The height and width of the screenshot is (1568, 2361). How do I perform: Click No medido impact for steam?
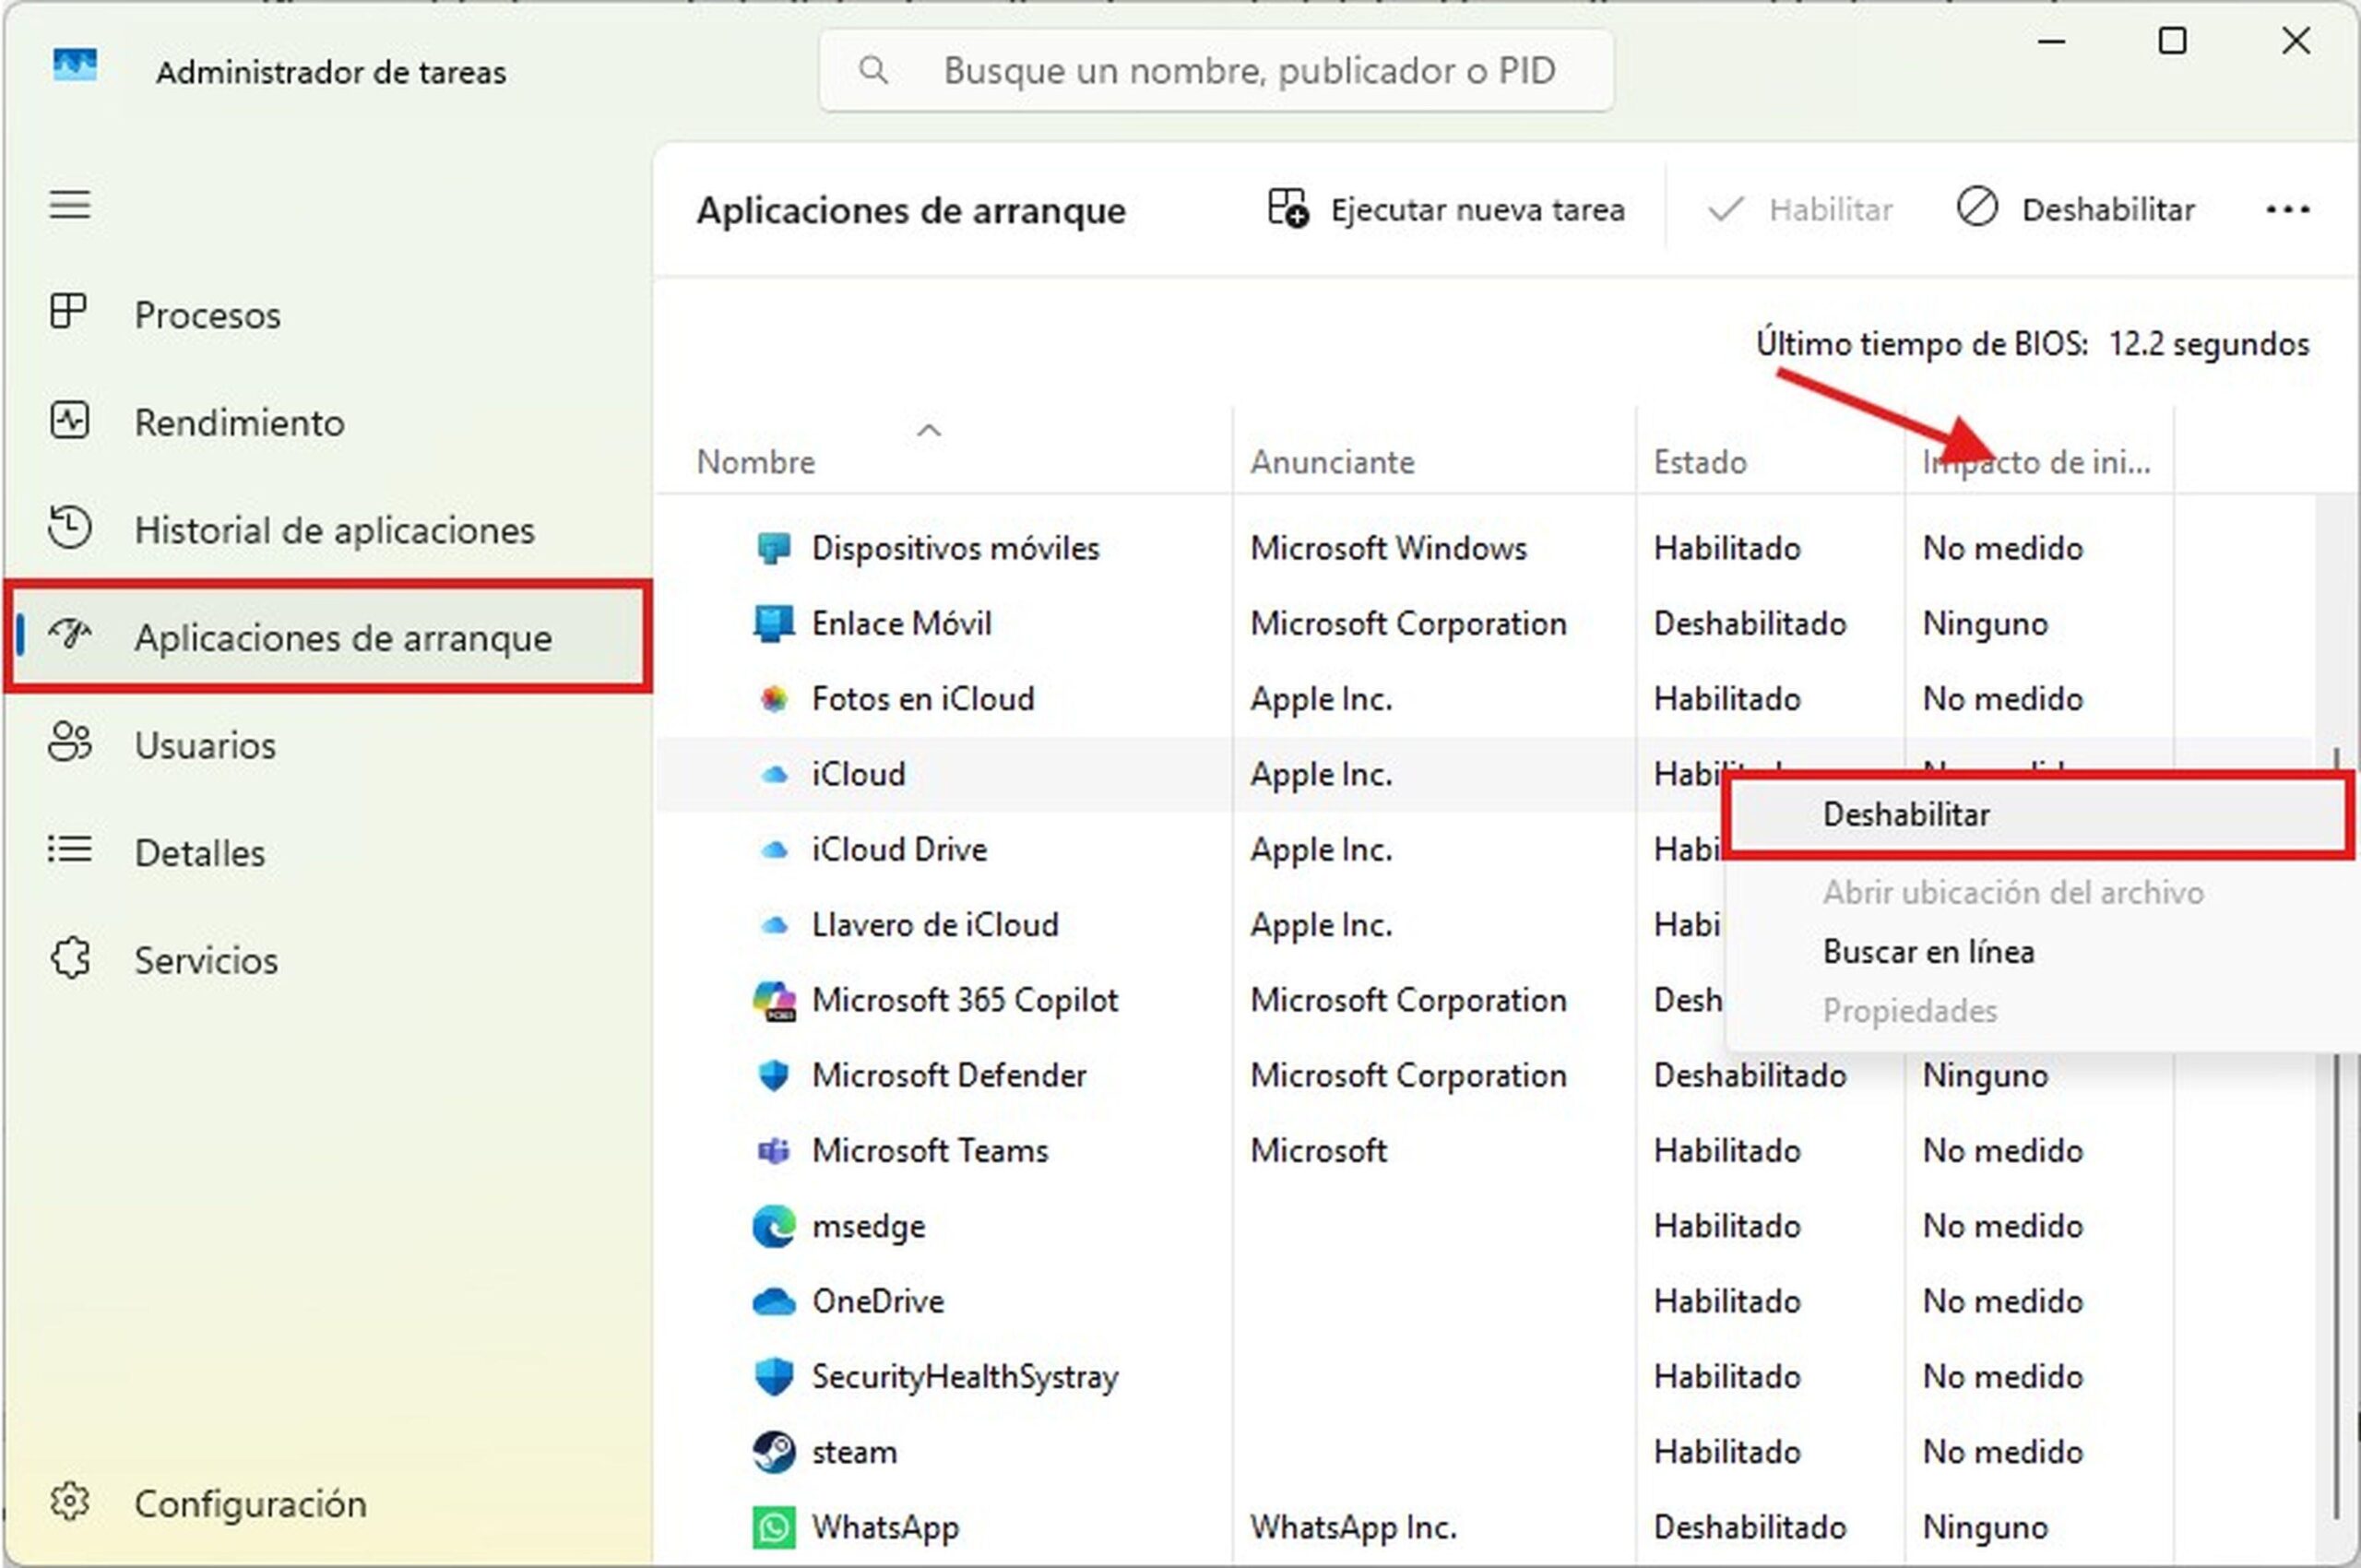(x=2002, y=1452)
